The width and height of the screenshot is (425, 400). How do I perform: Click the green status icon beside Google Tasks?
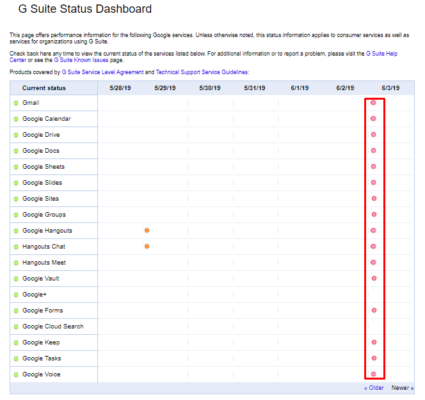16,358
